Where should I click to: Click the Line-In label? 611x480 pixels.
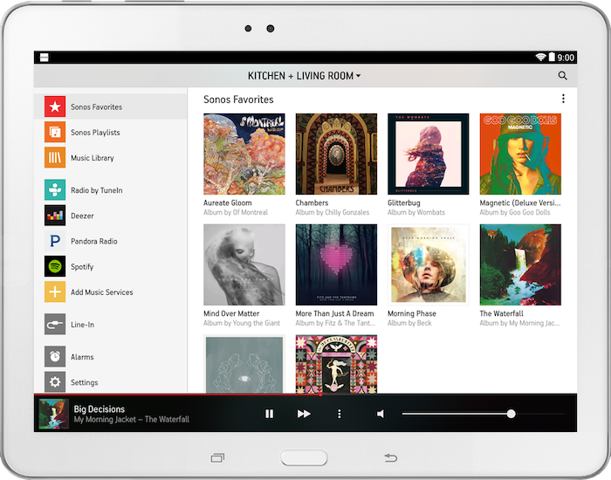83,325
